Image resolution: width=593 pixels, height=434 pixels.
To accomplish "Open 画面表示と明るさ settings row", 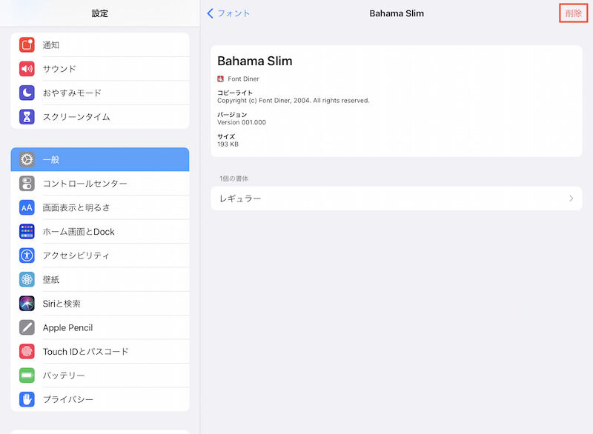I will click(x=100, y=207).
